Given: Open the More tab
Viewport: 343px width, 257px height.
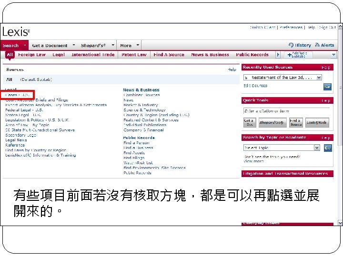Looking at the screenshot, I should [x=126, y=46].
